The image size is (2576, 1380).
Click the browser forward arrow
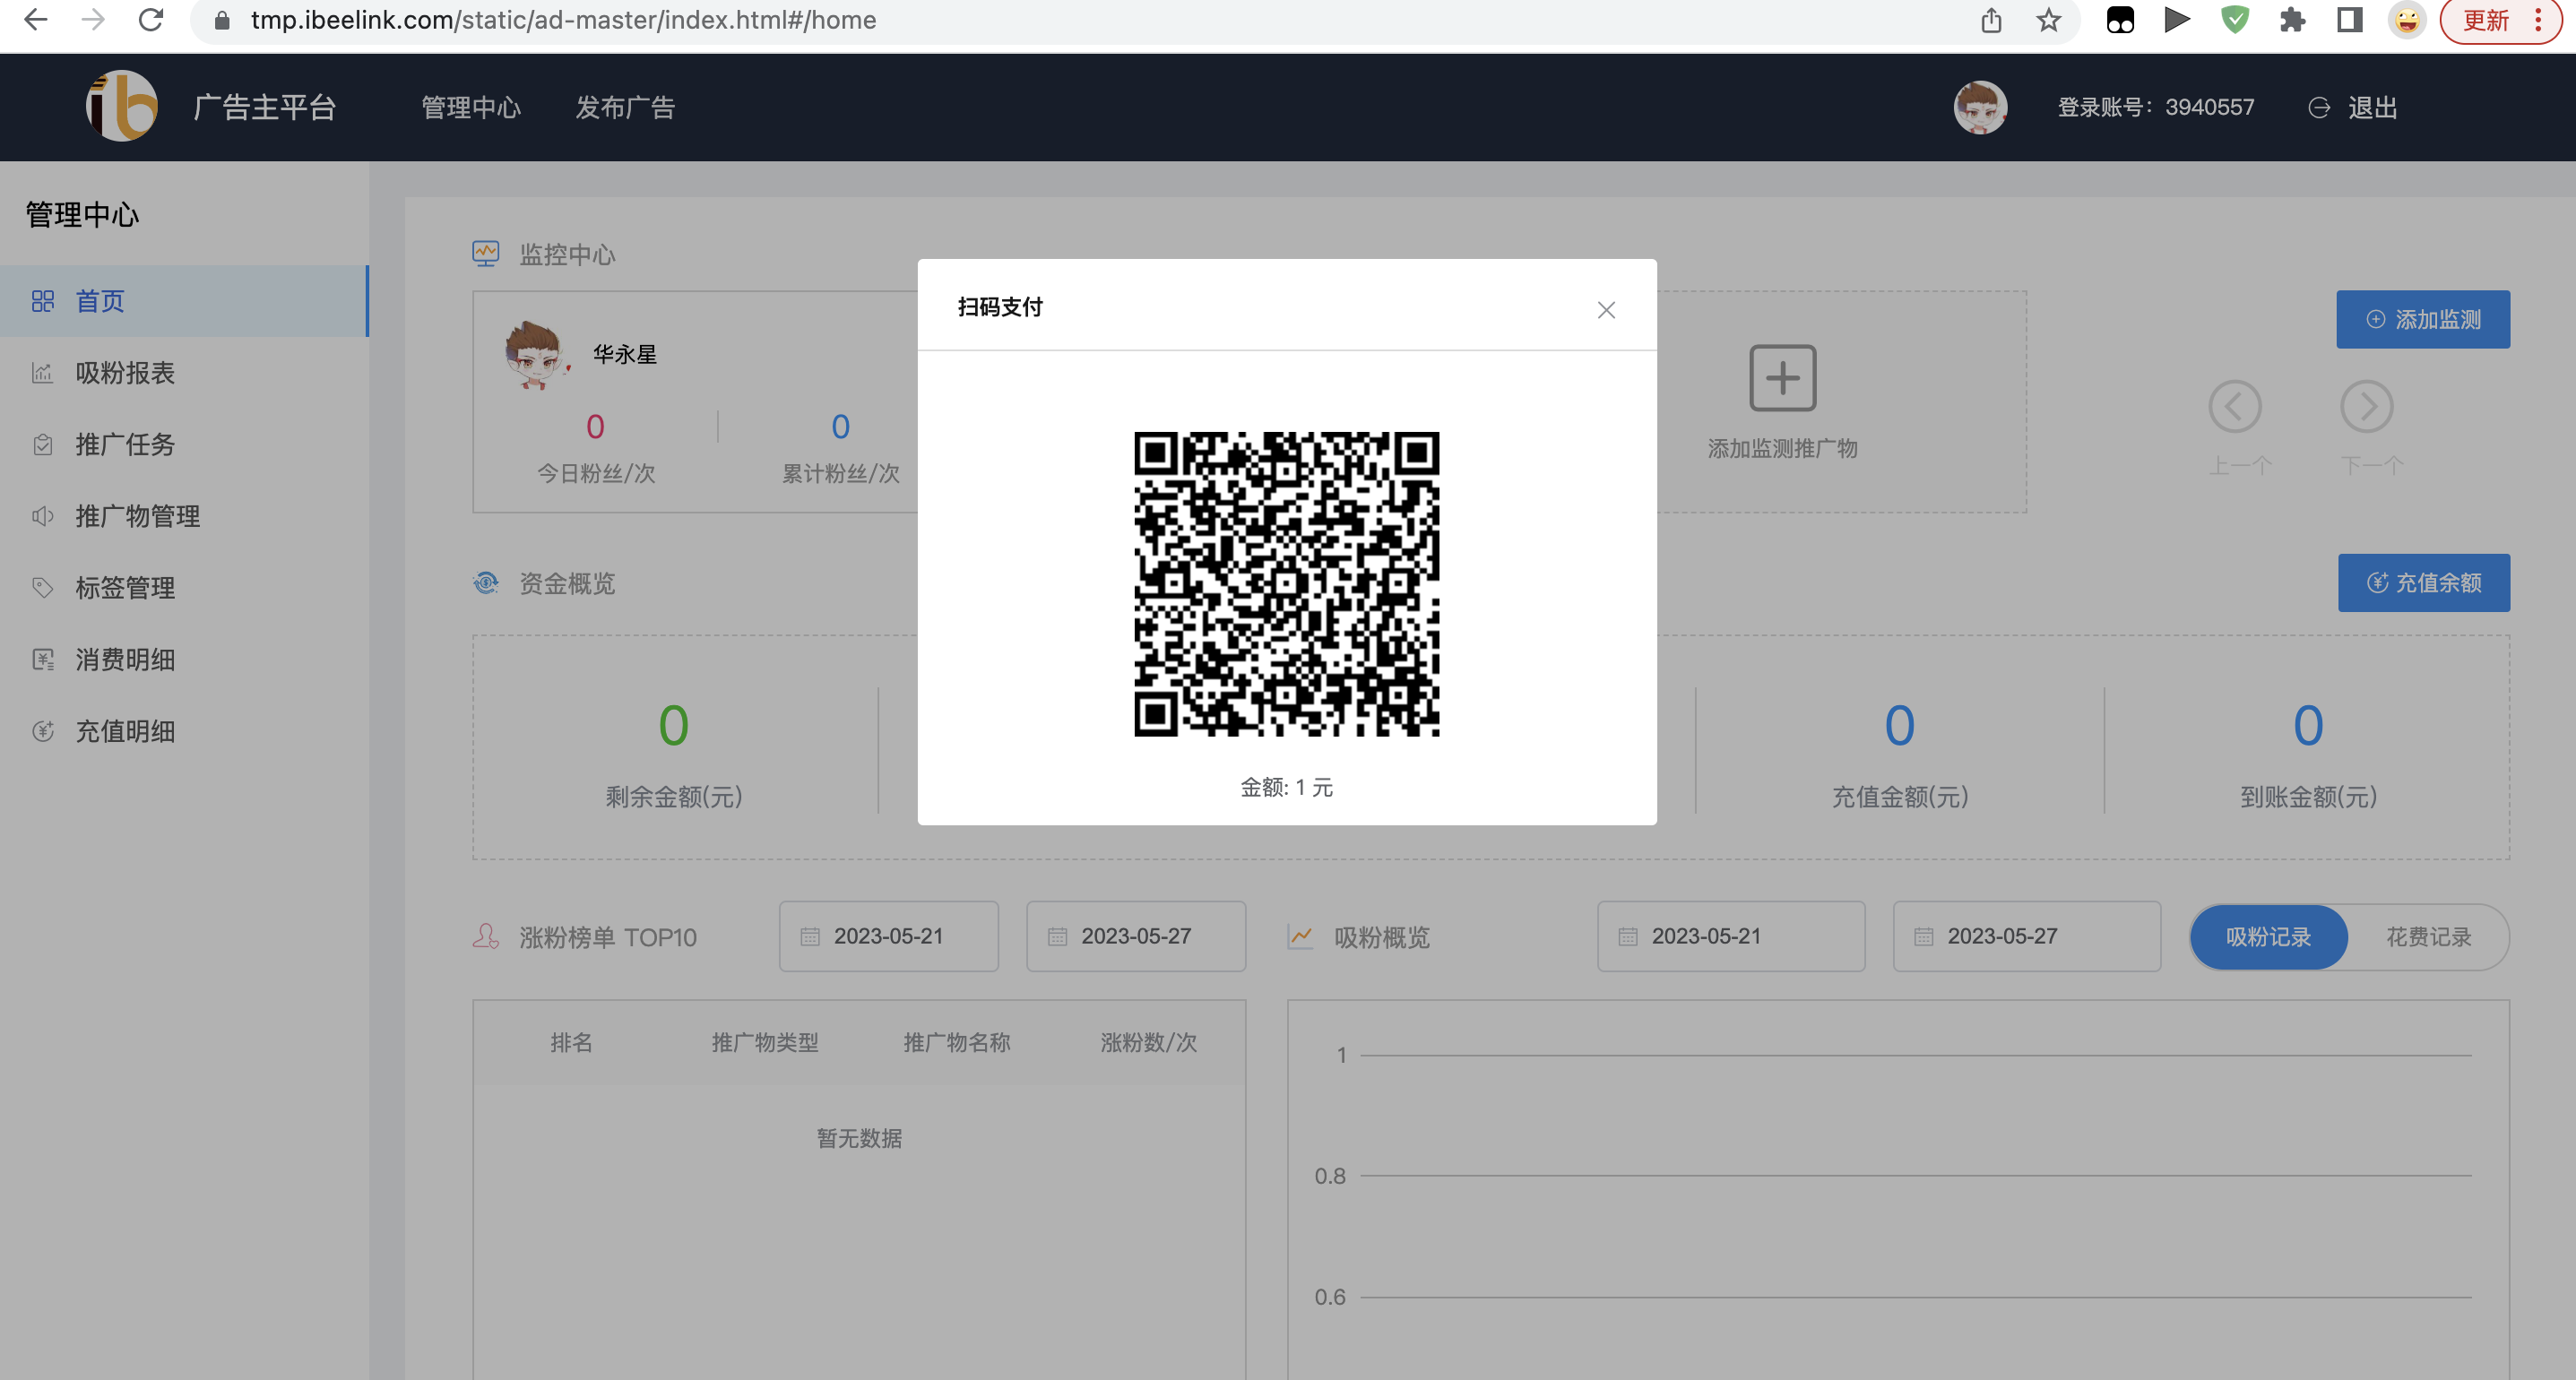pos(93,20)
